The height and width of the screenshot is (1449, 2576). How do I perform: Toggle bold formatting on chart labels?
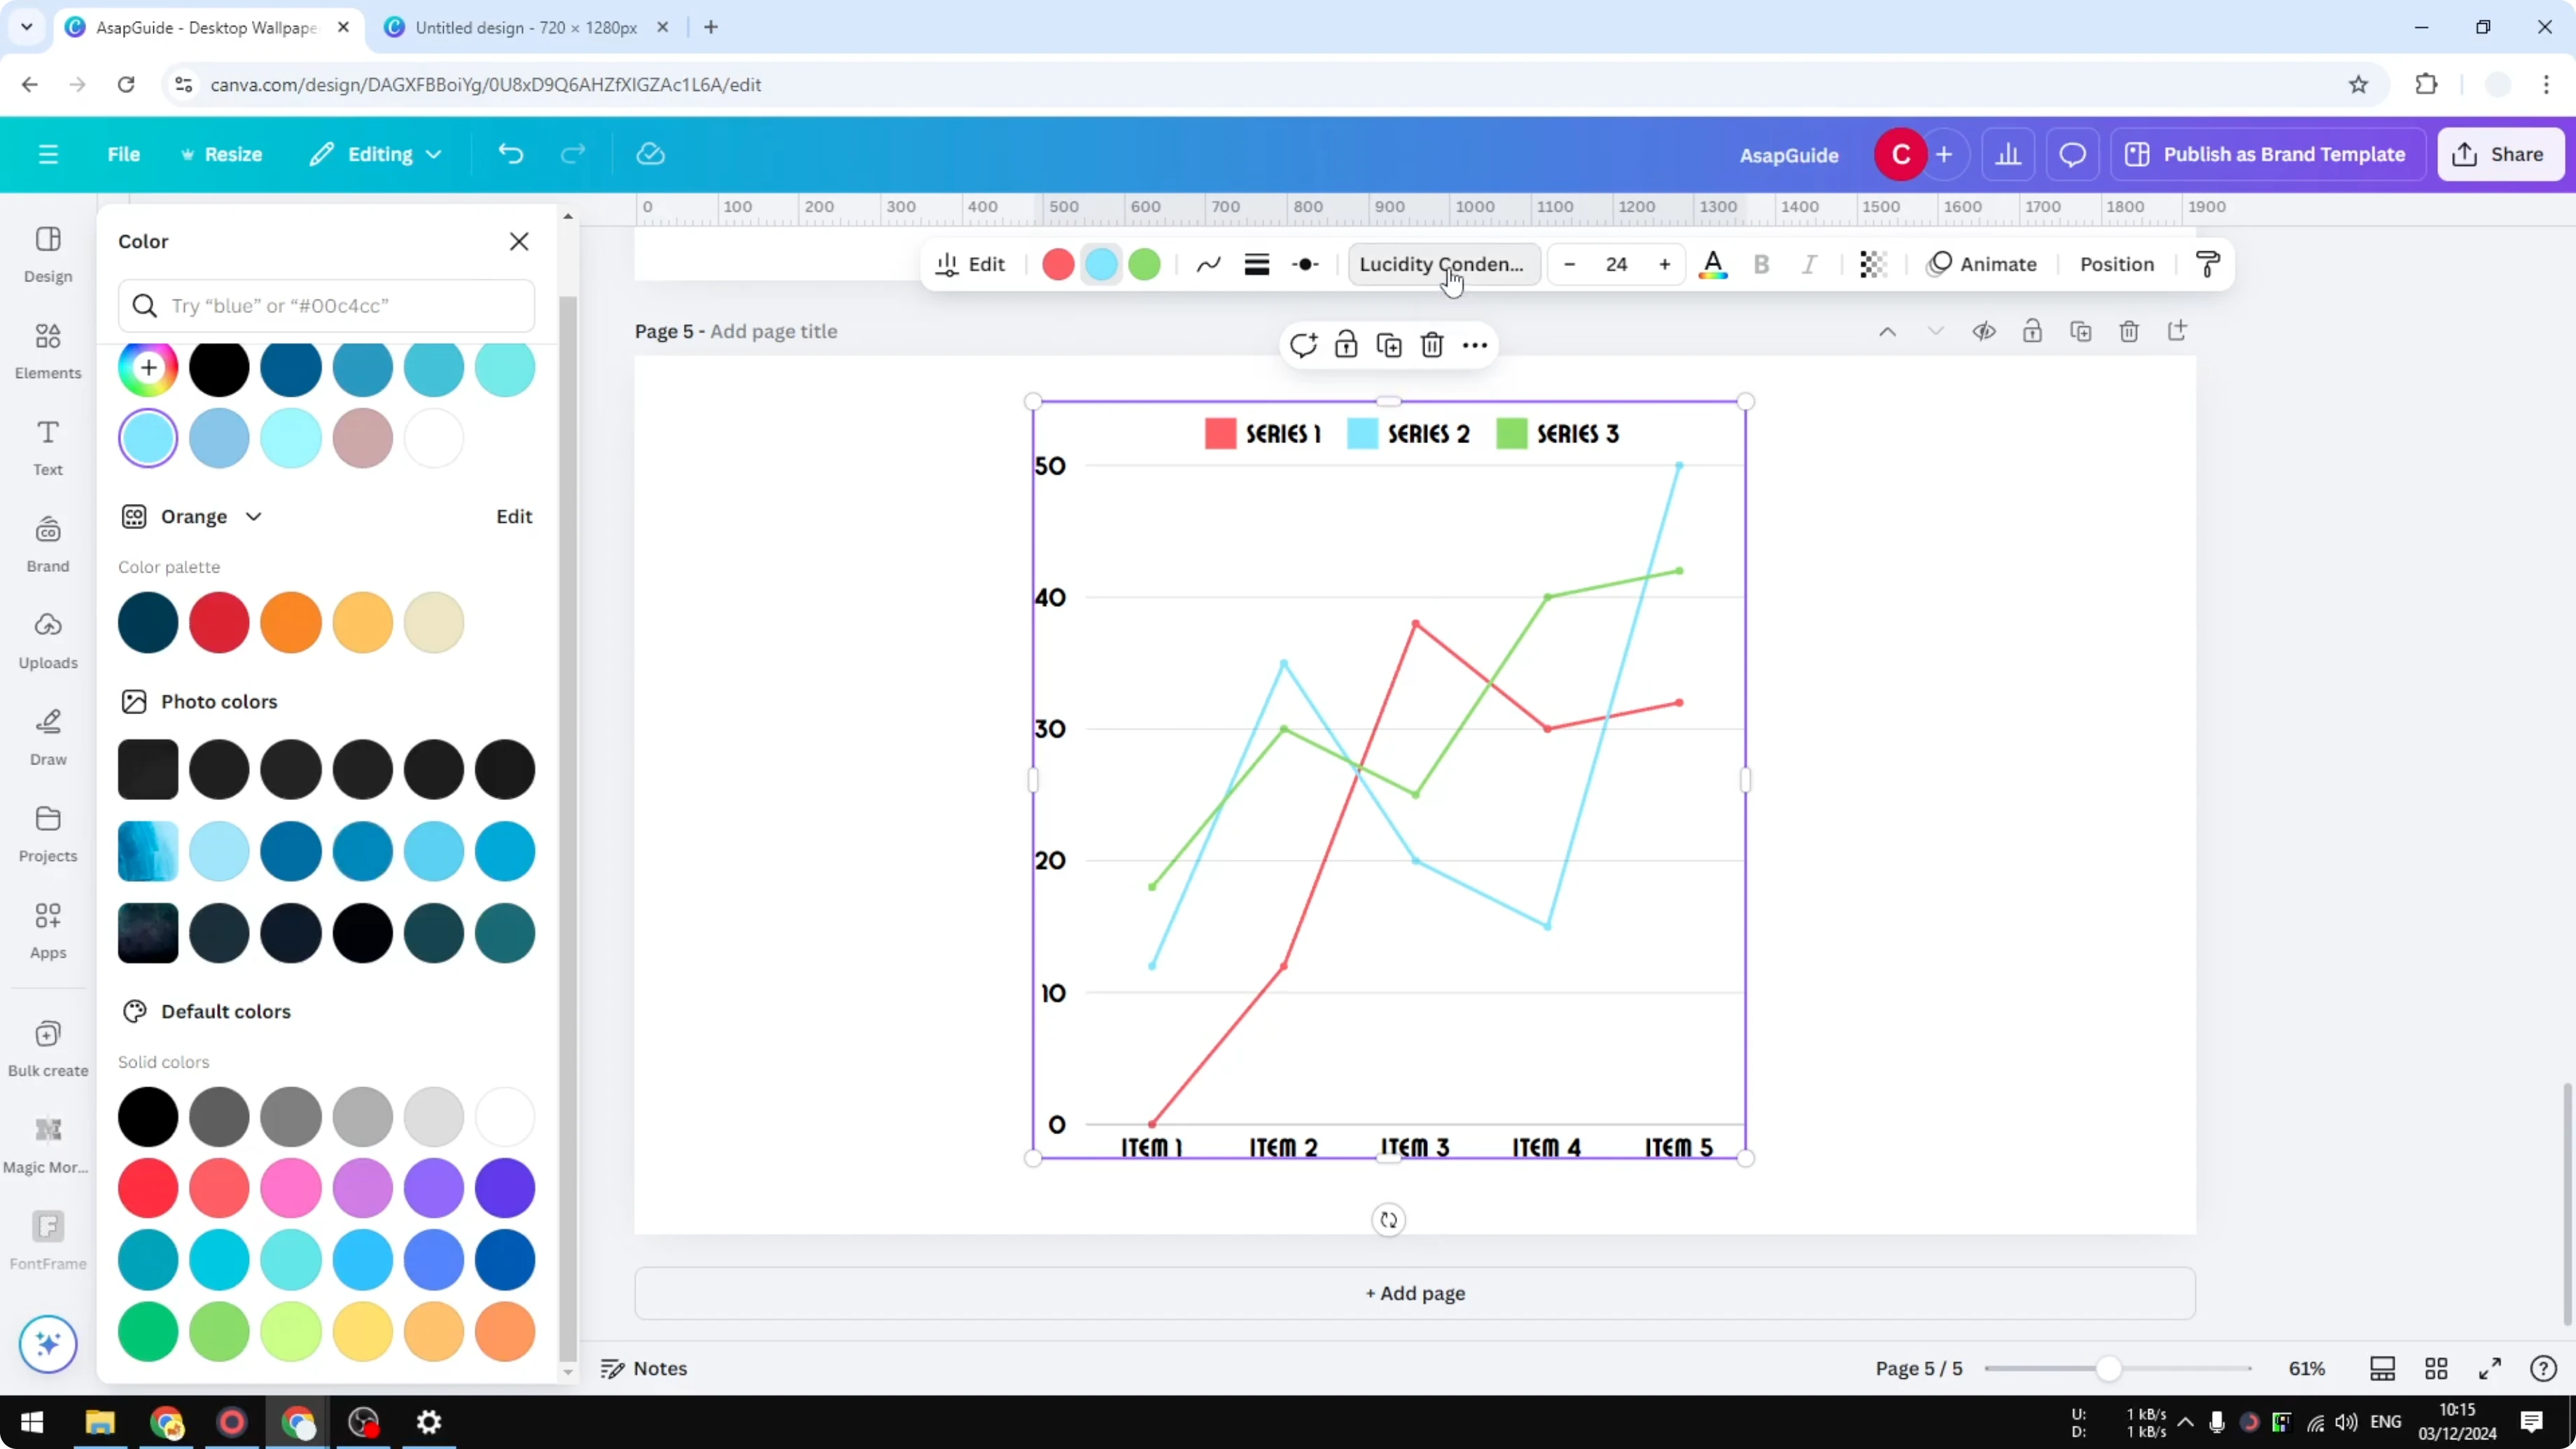pyautogui.click(x=1761, y=264)
